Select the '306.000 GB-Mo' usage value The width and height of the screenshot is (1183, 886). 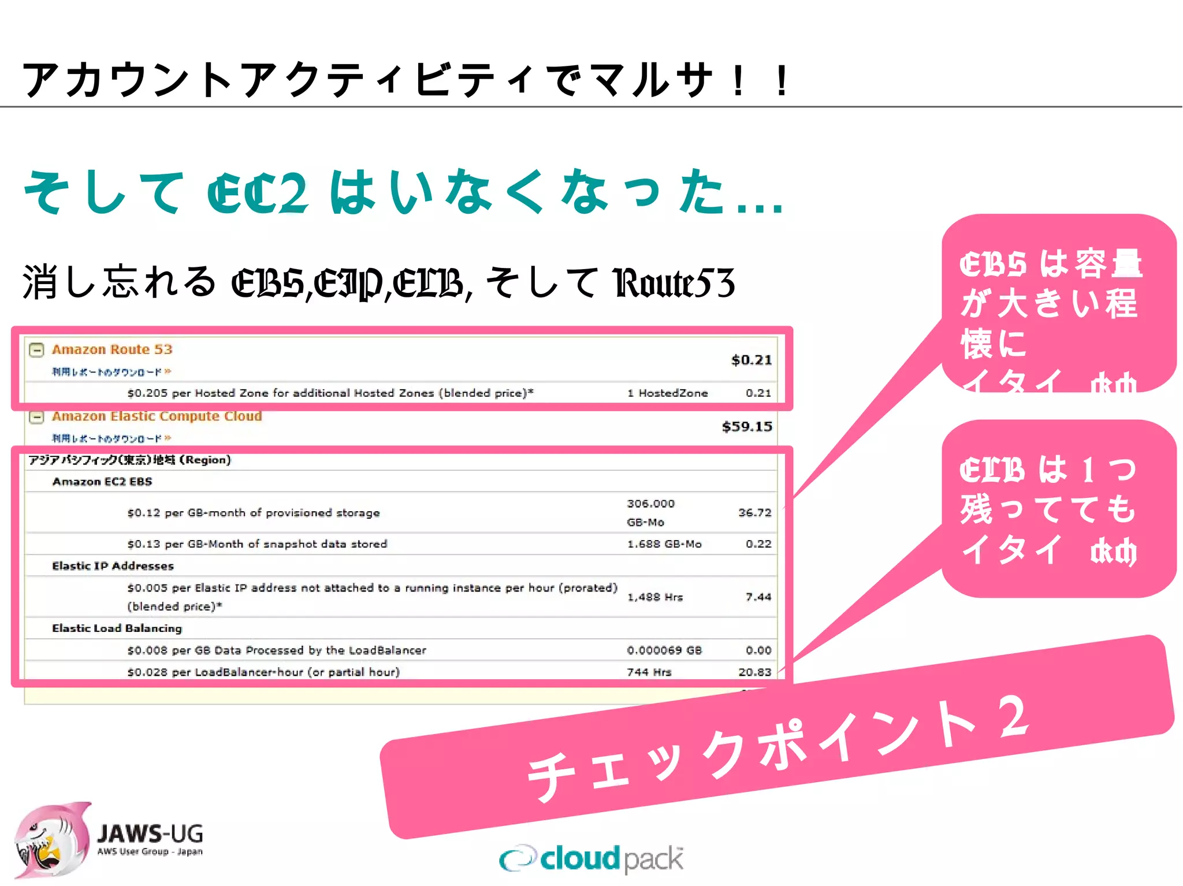pos(651,513)
